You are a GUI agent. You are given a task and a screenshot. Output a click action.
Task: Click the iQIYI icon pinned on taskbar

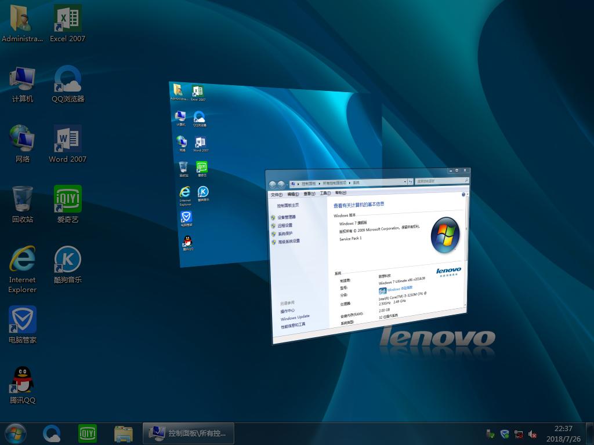(88, 433)
